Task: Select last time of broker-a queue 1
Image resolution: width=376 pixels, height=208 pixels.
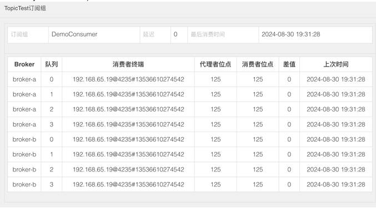Action: [335, 94]
